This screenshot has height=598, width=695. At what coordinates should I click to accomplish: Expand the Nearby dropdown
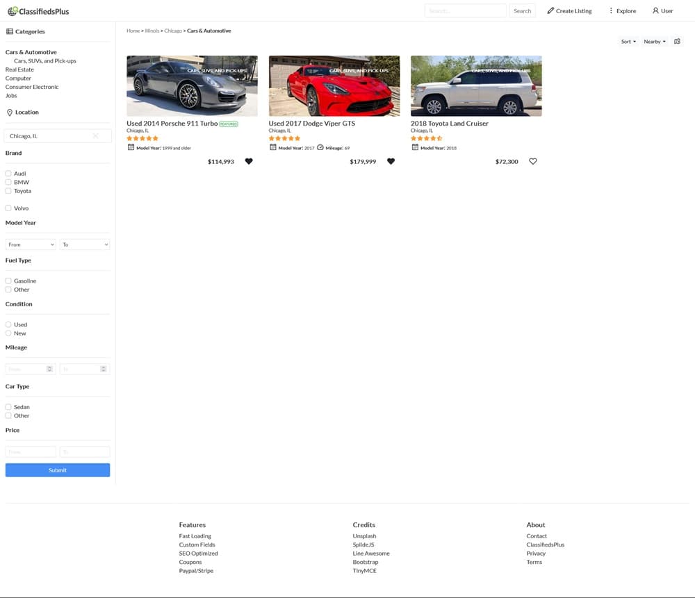pos(654,42)
